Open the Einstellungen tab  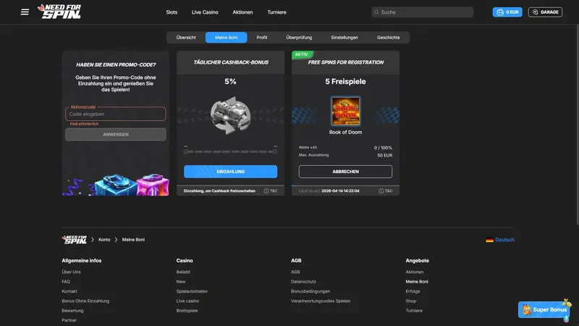point(345,38)
